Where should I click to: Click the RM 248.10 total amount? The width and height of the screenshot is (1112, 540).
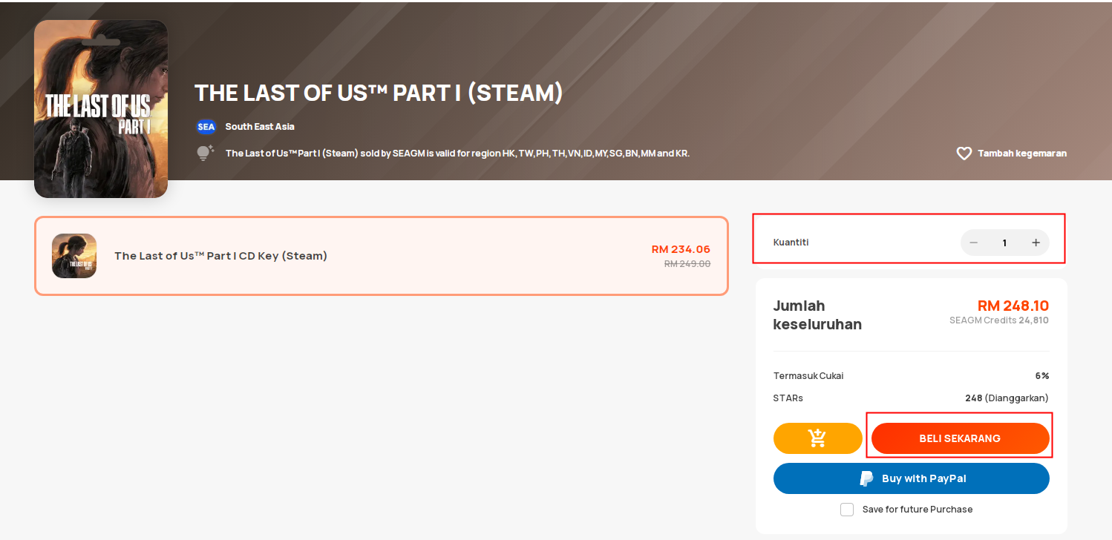click(1013, 306)
